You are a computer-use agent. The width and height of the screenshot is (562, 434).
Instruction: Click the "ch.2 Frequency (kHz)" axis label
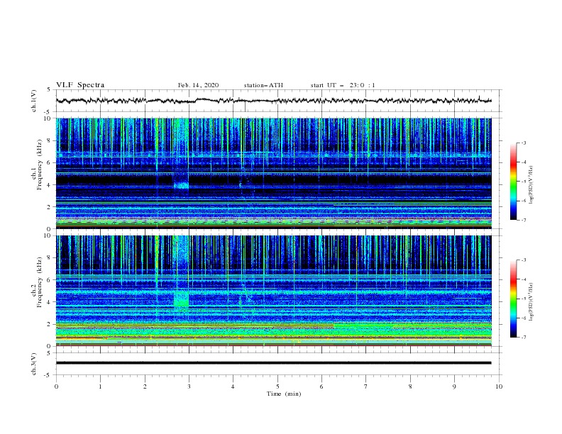tap(37, 282)
